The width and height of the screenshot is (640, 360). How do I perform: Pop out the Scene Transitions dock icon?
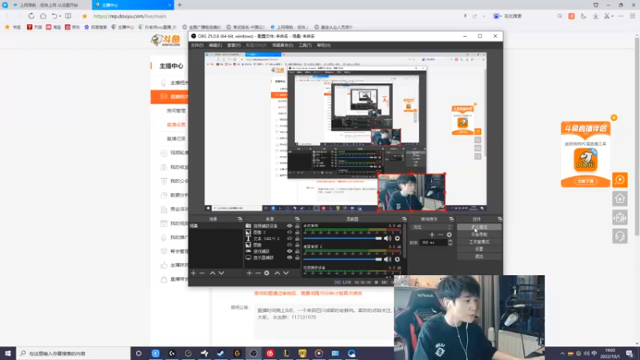[451, 219]
